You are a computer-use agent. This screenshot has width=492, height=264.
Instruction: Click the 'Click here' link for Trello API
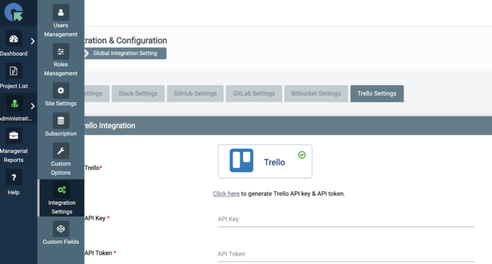226,194
